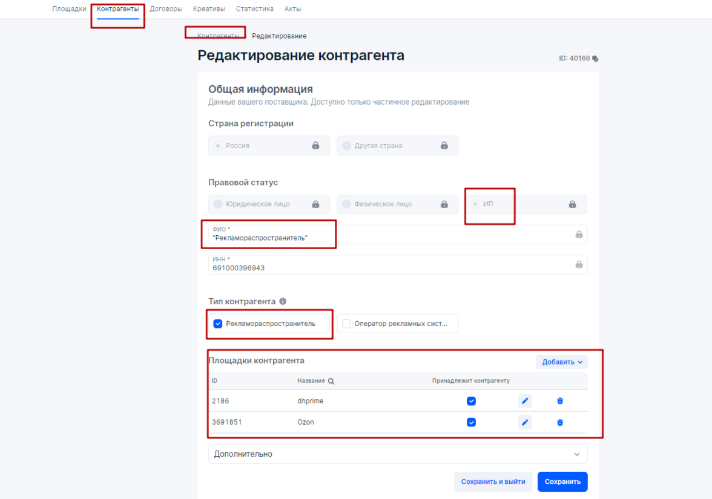Enable the Оператор рекламных систем checkbox

click(x=347, y=324)
